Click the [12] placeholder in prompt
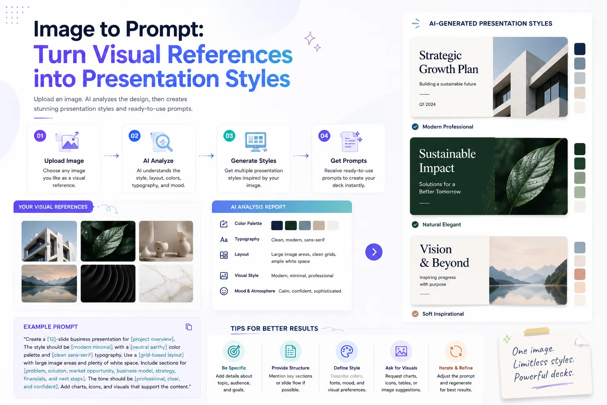Screen dimensions: 607x405 [51, 339]
